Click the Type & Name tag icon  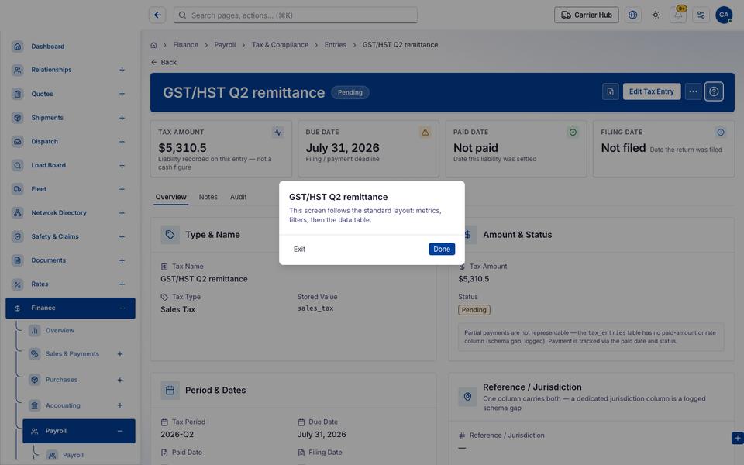click(170, 235)
